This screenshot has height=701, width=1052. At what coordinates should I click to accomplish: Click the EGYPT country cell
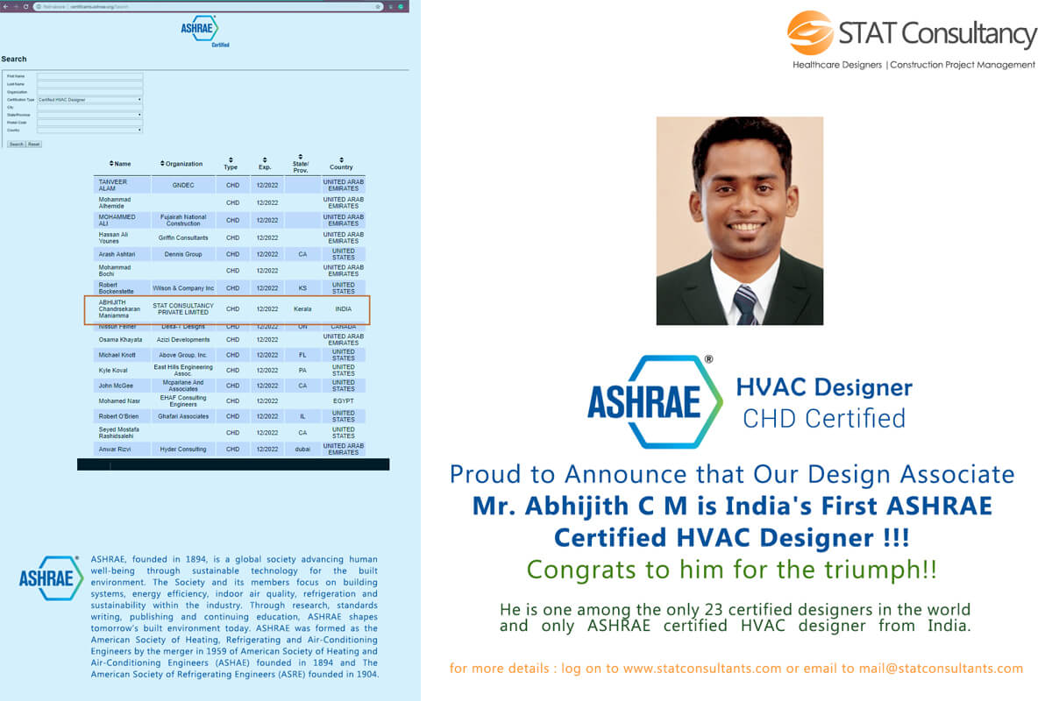pos(343,400)
